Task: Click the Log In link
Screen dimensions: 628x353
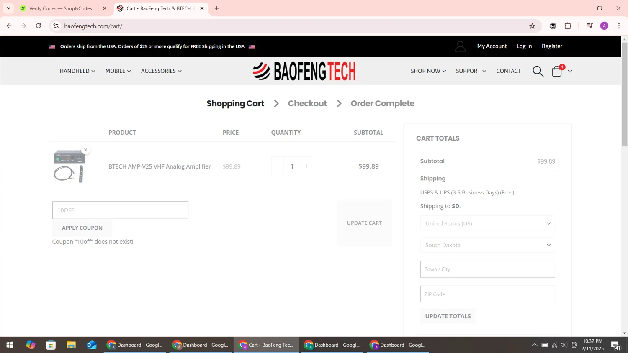Action: (x=524, y=46)
